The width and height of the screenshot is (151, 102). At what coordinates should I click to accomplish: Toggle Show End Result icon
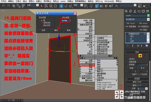[133, 45]
